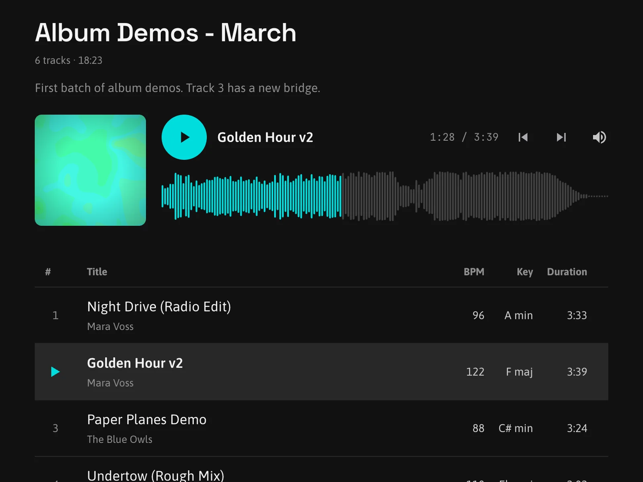Sort by the Title column header
The height and width of the screenshot is (482, 643).
pos(97,272)
